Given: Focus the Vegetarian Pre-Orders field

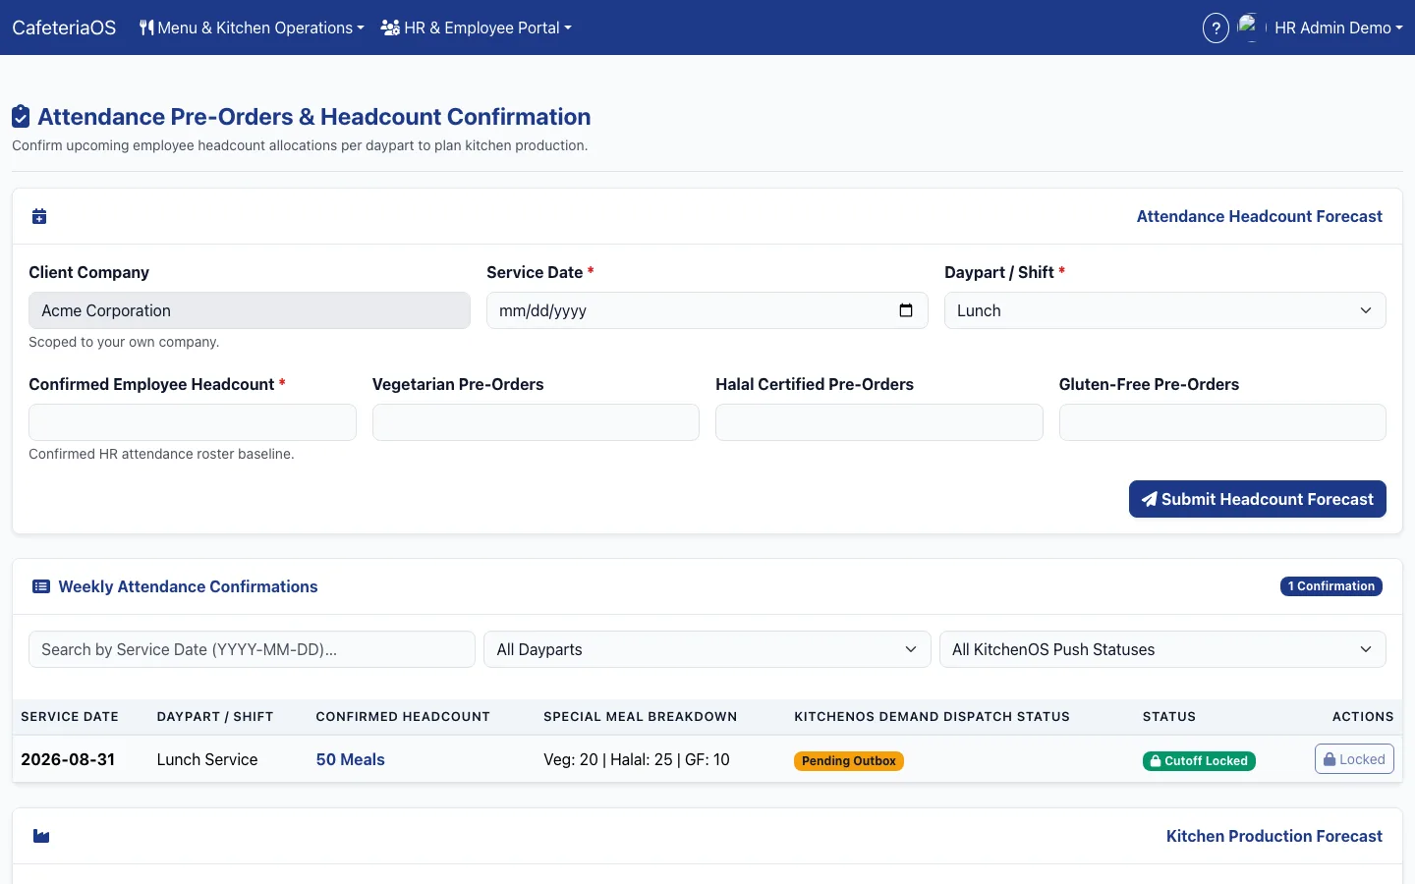Looking at the screenshot, I should pos(536,422).
